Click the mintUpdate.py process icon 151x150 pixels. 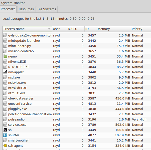5,46
